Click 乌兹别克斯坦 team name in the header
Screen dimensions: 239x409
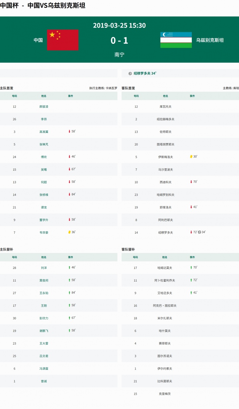[x=210, y=40]
